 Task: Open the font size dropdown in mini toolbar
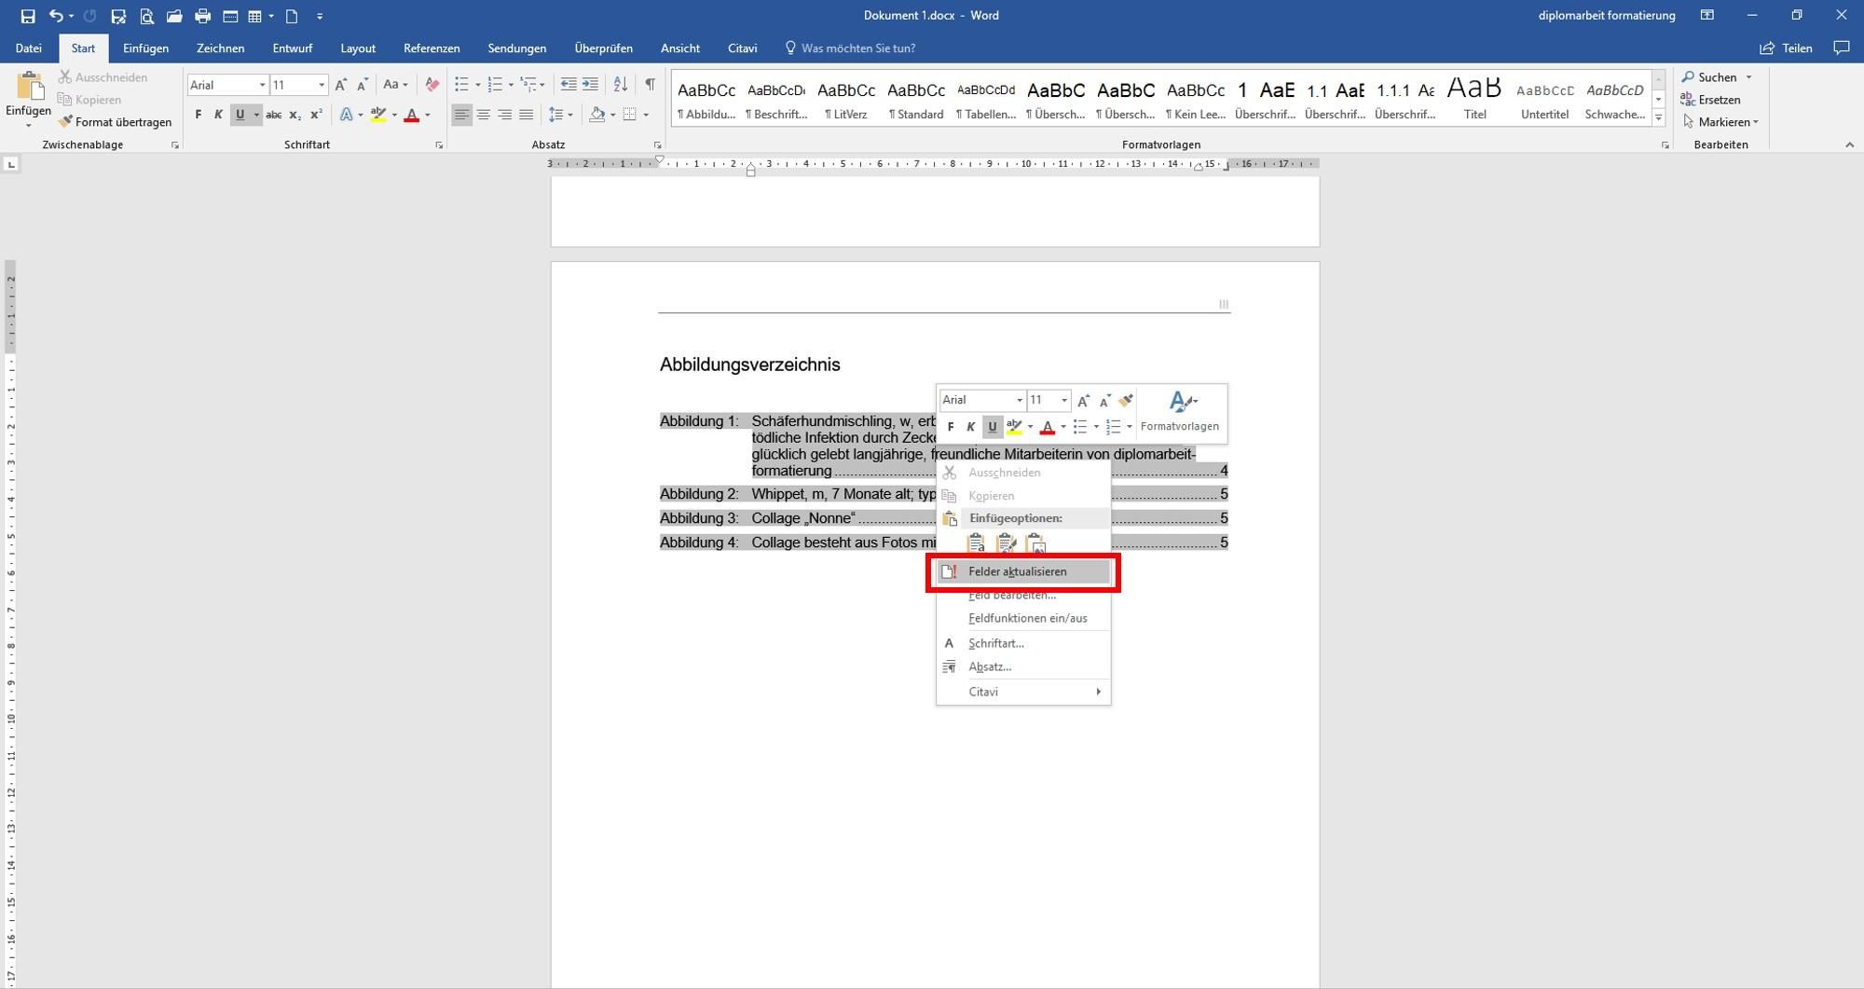1064,400
